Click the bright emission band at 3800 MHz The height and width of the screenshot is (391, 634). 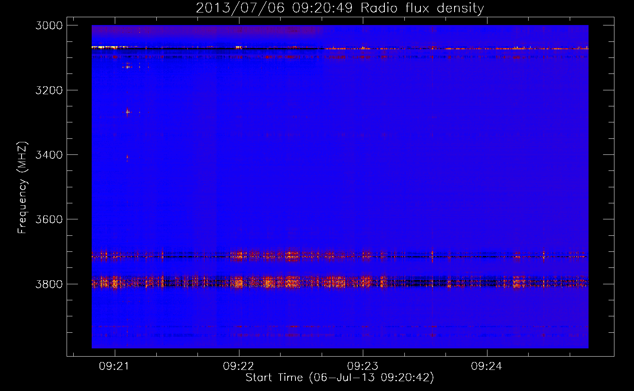click(340, 282)
